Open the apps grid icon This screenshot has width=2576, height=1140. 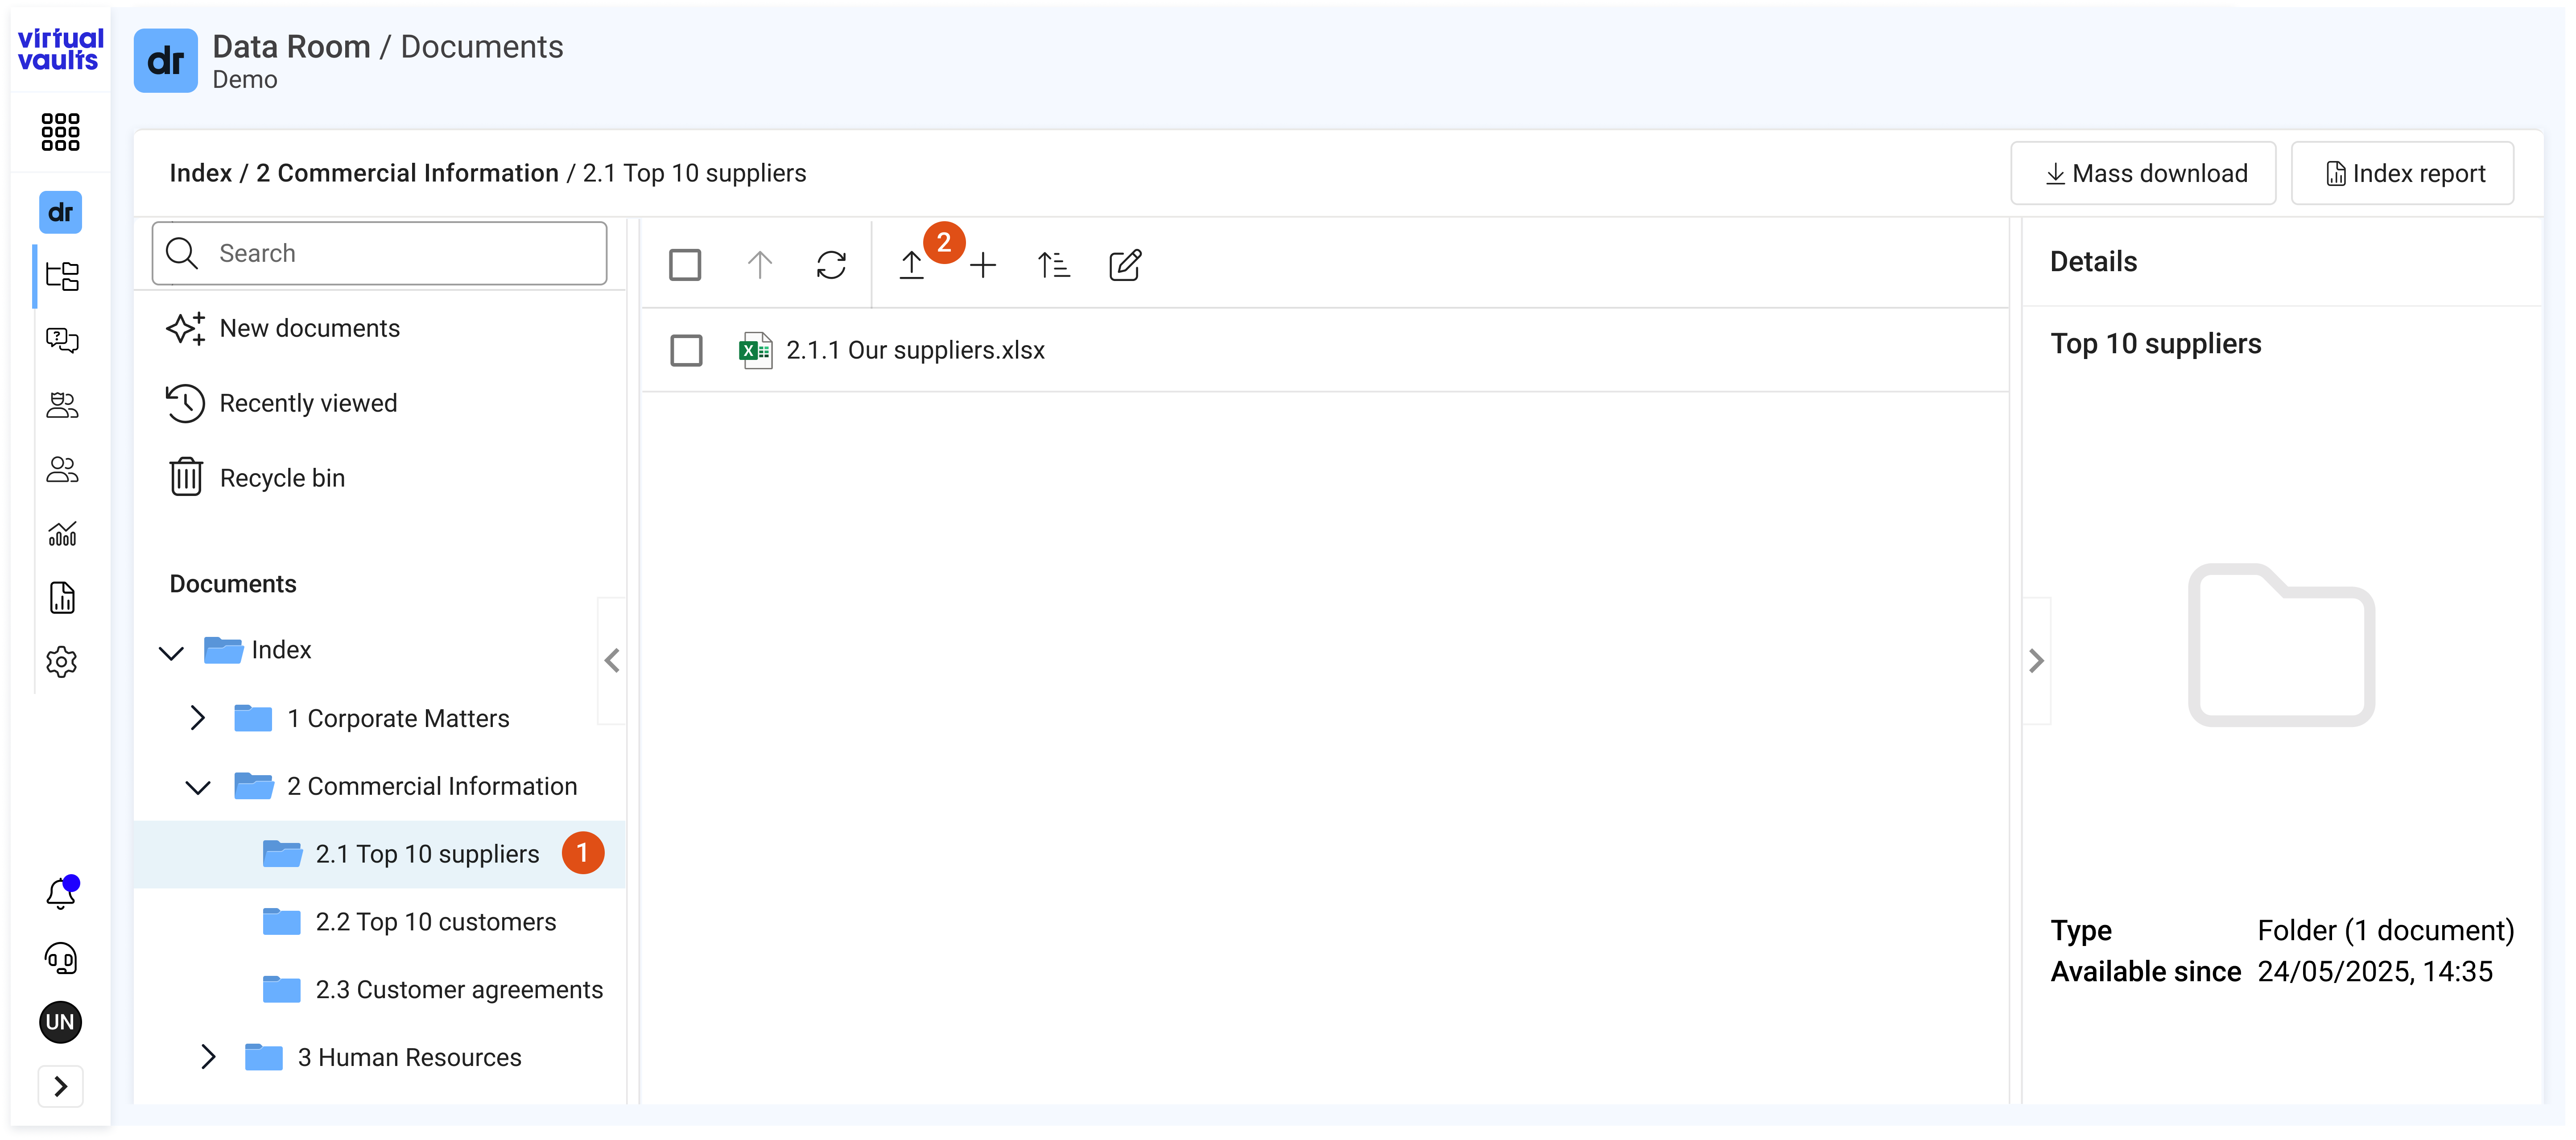coord(60,132)
